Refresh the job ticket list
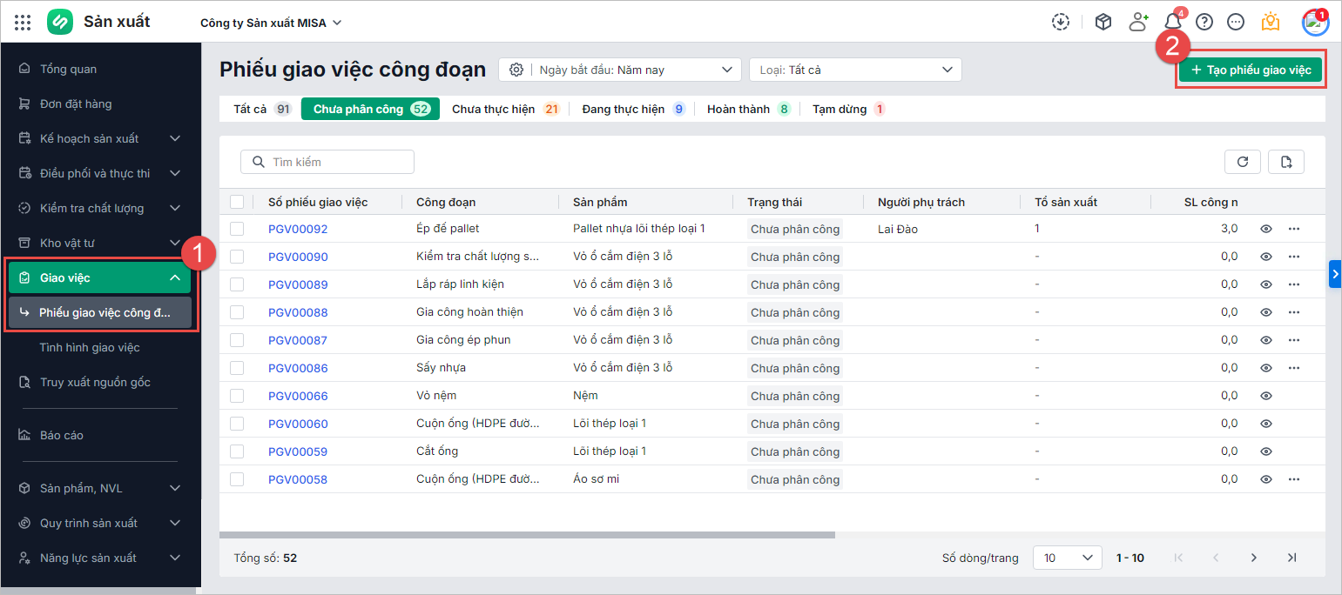This screenshot has height=595, width=1342. click(x=1243, y=162)
